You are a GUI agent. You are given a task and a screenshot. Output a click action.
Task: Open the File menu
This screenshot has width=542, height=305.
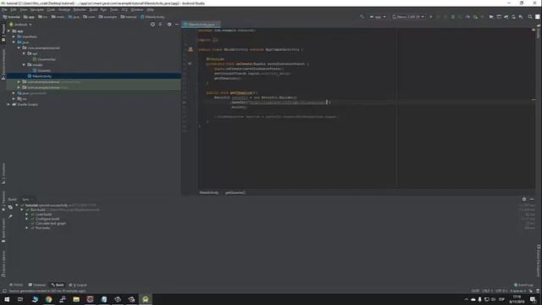[x=4, y=9]
